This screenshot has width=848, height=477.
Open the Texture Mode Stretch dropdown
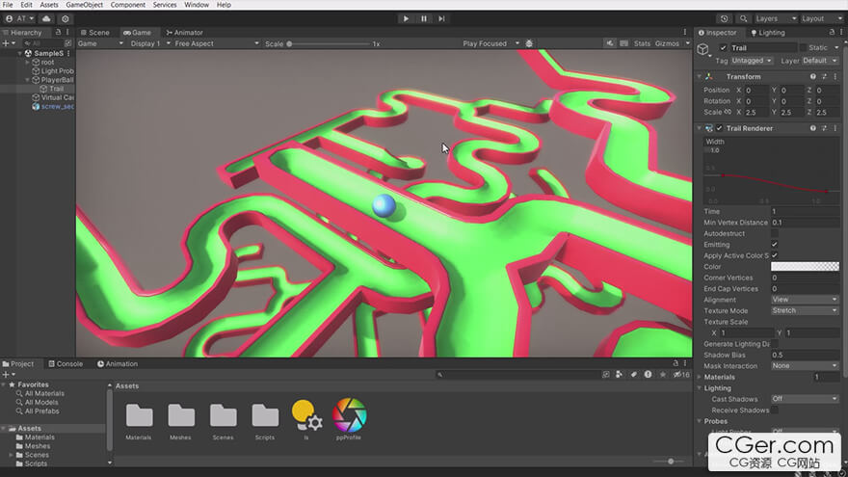[x=805, y=310]
